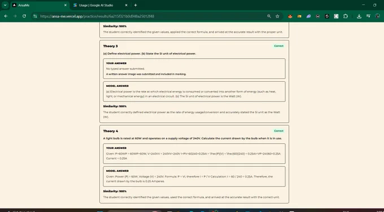The width and height of the screenshot is (384, 212).
Task: Click YOUR ANSWER label in Theory 4
Action: (x=116, y=148)
